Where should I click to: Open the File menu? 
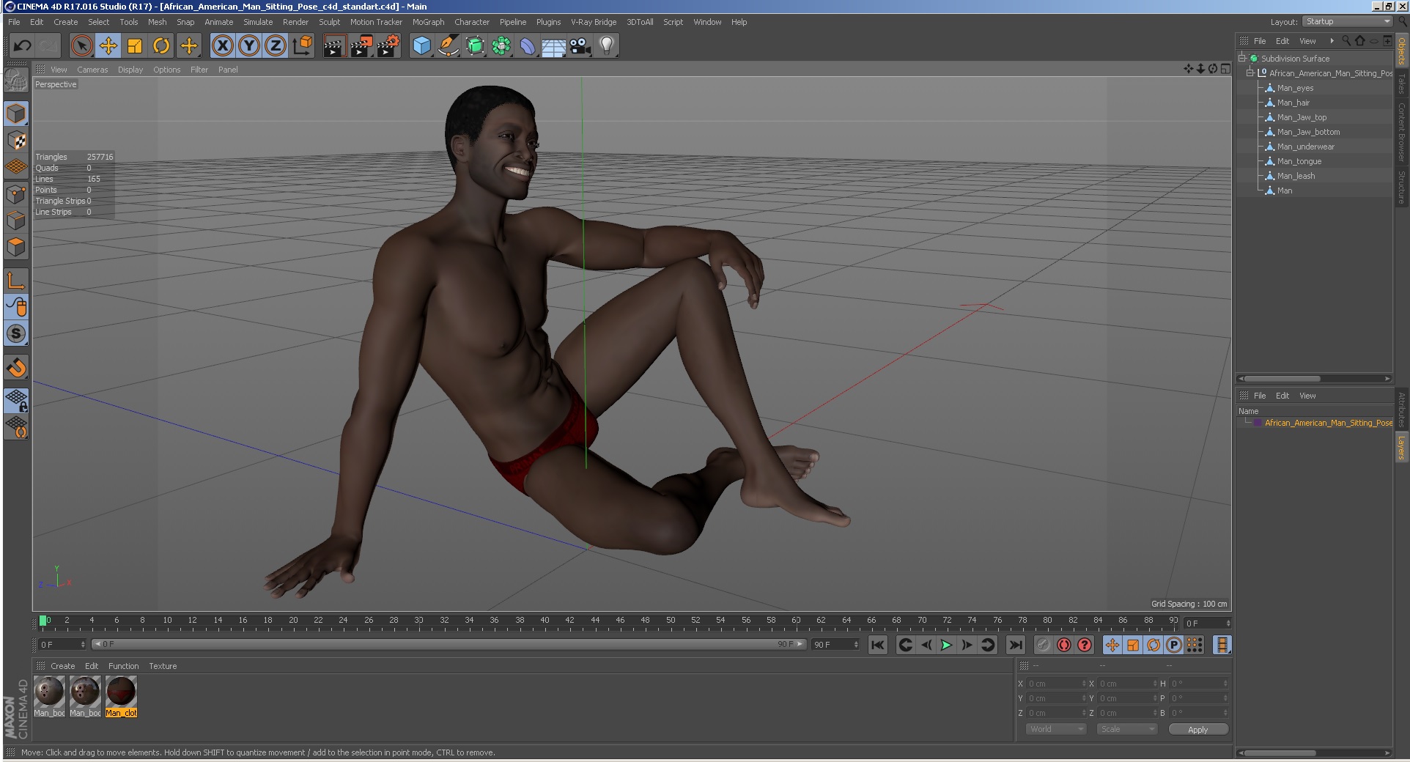14,22
